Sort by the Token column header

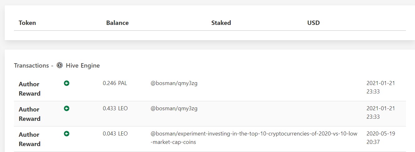27,23
